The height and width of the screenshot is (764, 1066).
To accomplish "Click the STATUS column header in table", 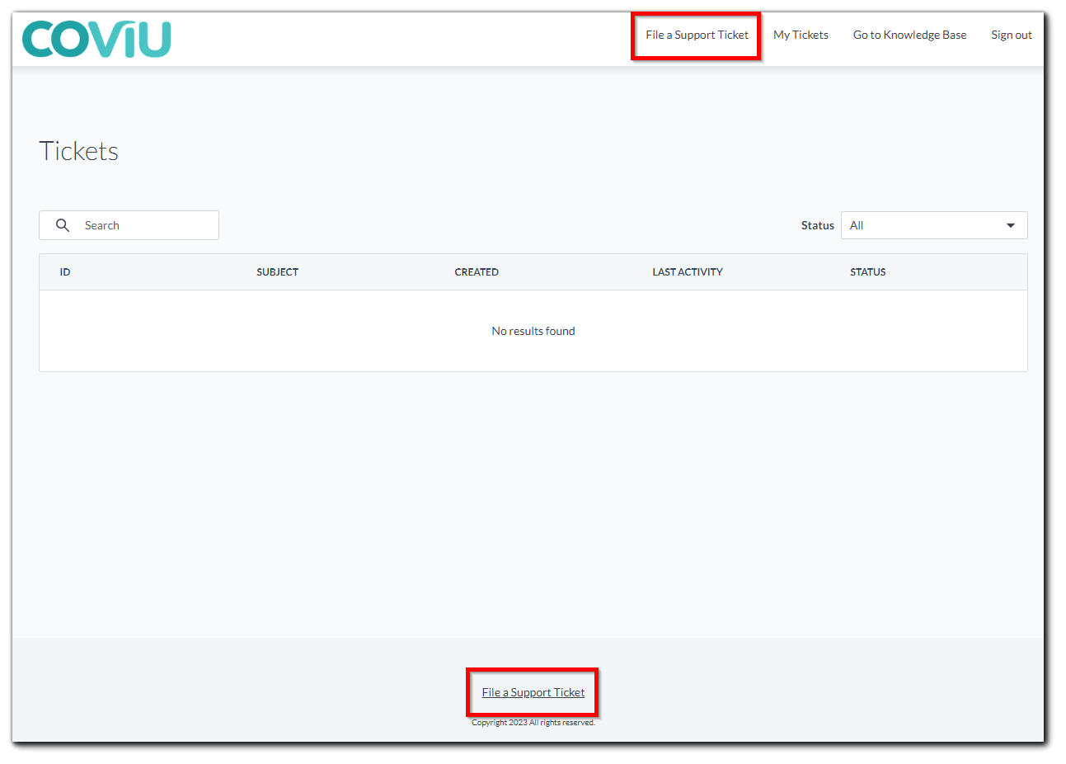I will [x=867, y=272].
